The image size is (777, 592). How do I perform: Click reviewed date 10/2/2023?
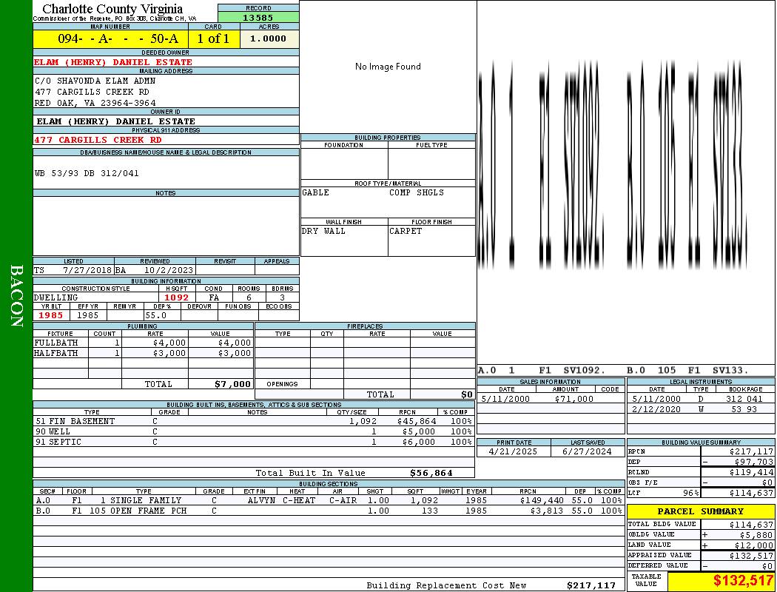point(169,271)
